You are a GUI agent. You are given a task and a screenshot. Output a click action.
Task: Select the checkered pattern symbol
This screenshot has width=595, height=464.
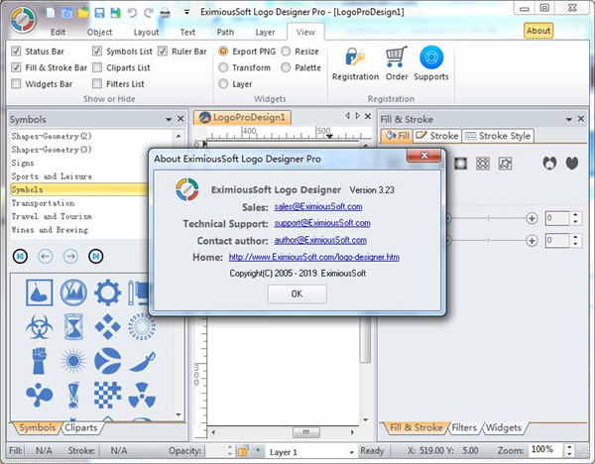coord(108,395)
